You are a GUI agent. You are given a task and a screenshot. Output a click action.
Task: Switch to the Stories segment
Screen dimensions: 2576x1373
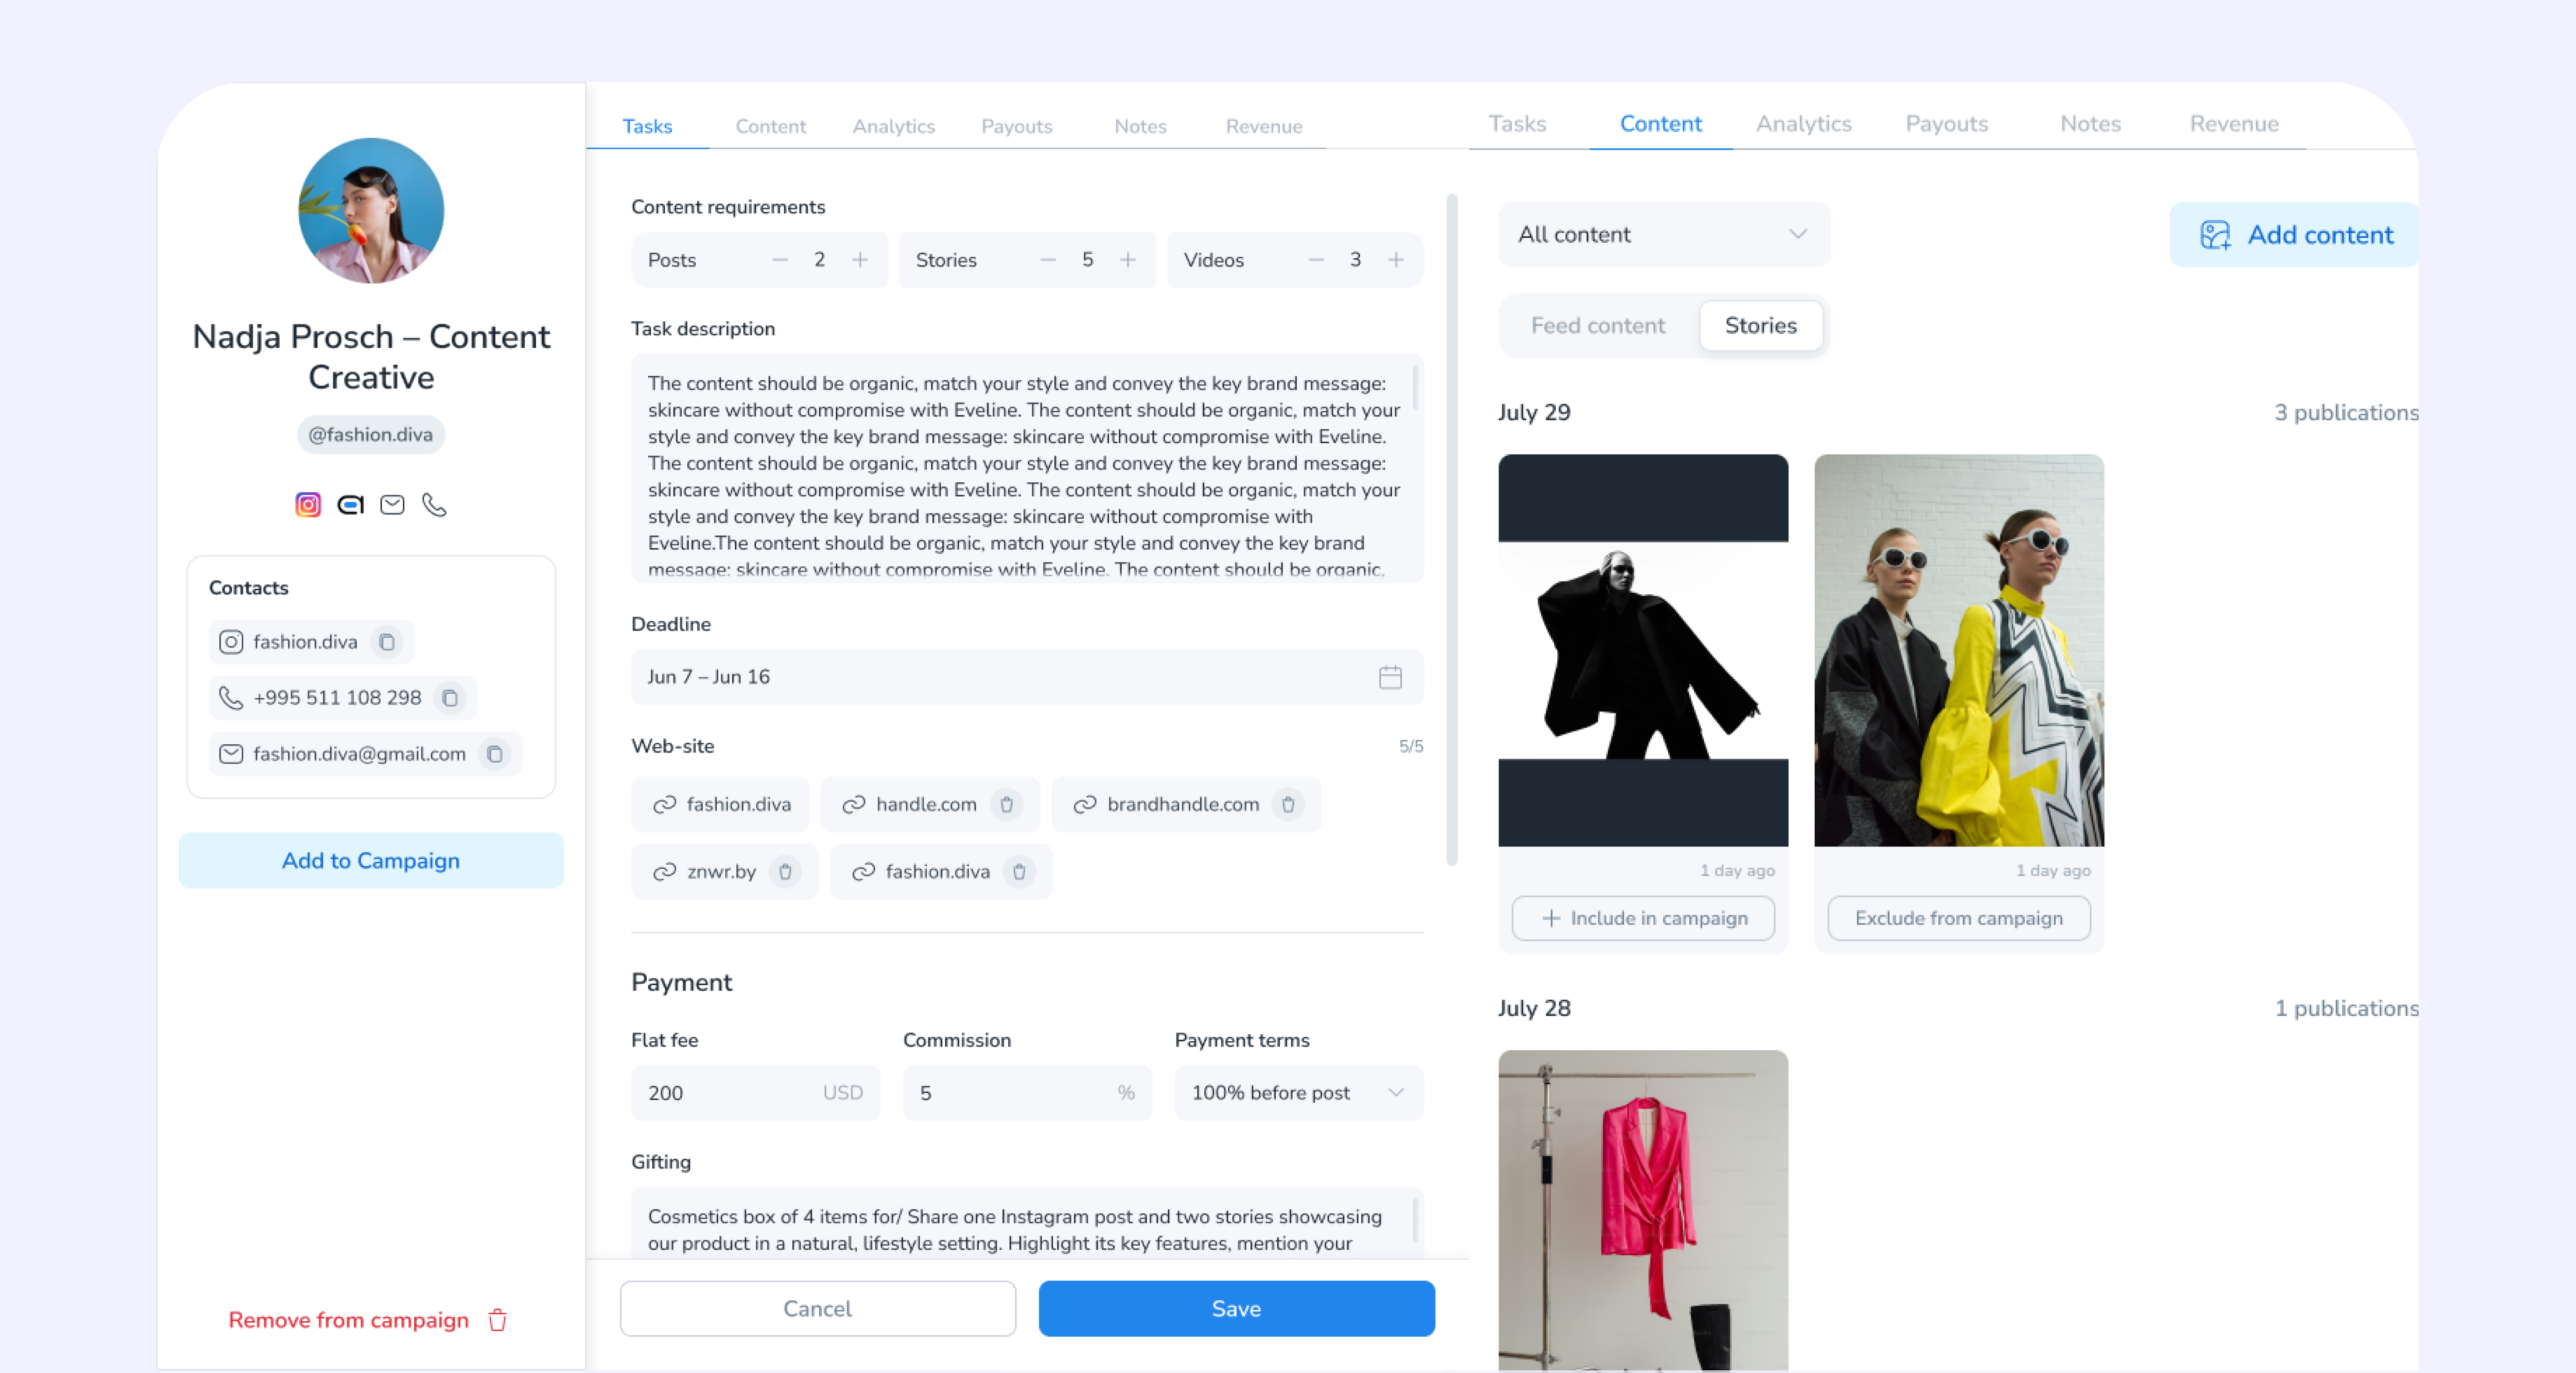coord(1760,326)
